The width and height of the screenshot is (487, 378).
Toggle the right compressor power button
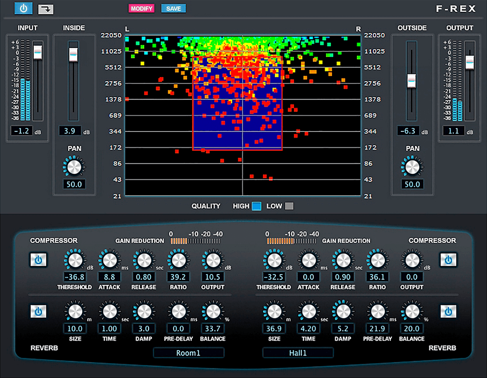(x=448, y=260)
